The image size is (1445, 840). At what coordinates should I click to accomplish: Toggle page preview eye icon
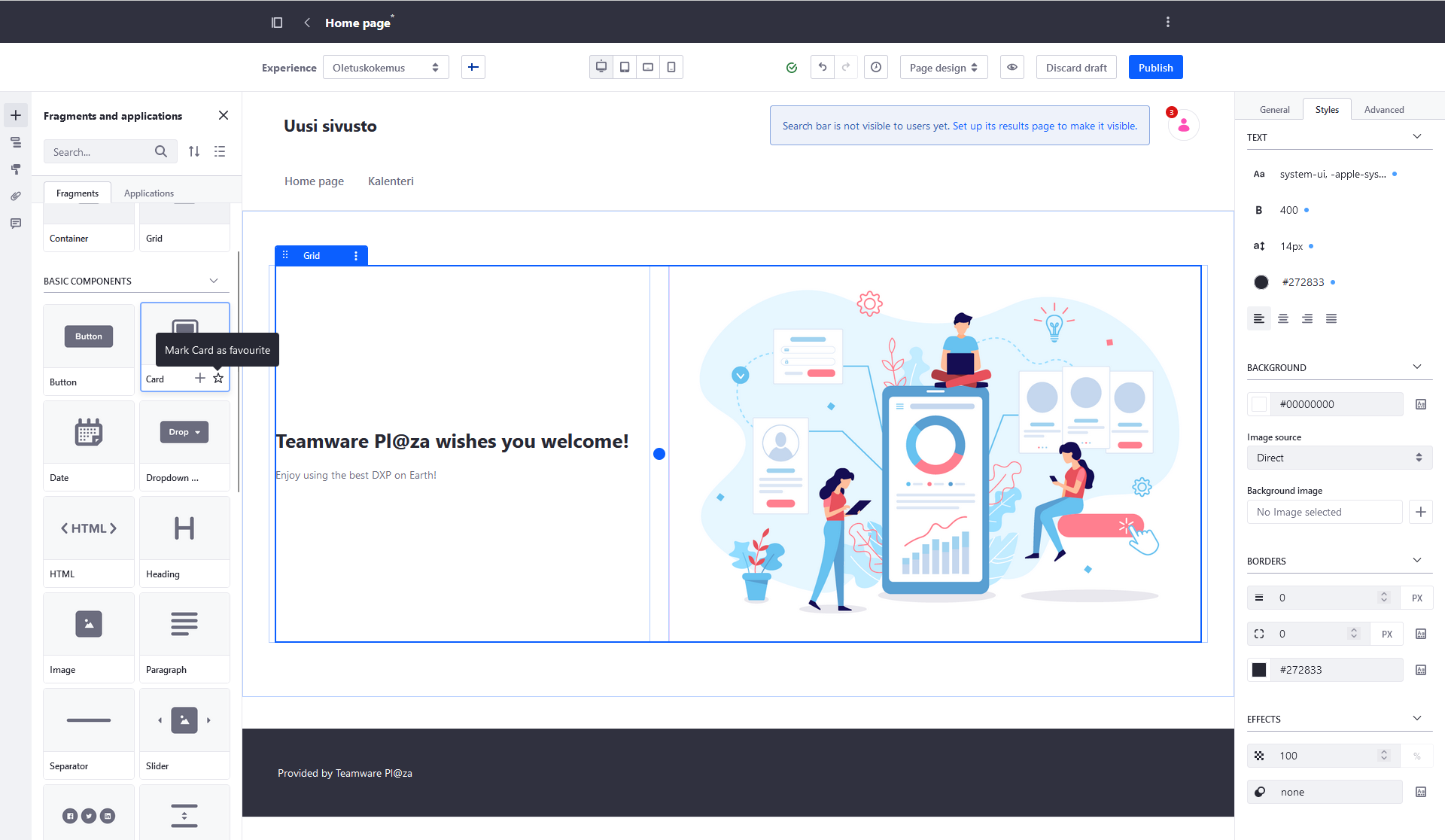[1012, 67]
